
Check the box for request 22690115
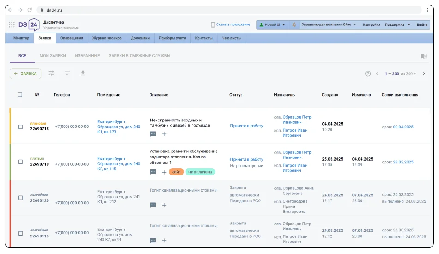pos(20,233)
